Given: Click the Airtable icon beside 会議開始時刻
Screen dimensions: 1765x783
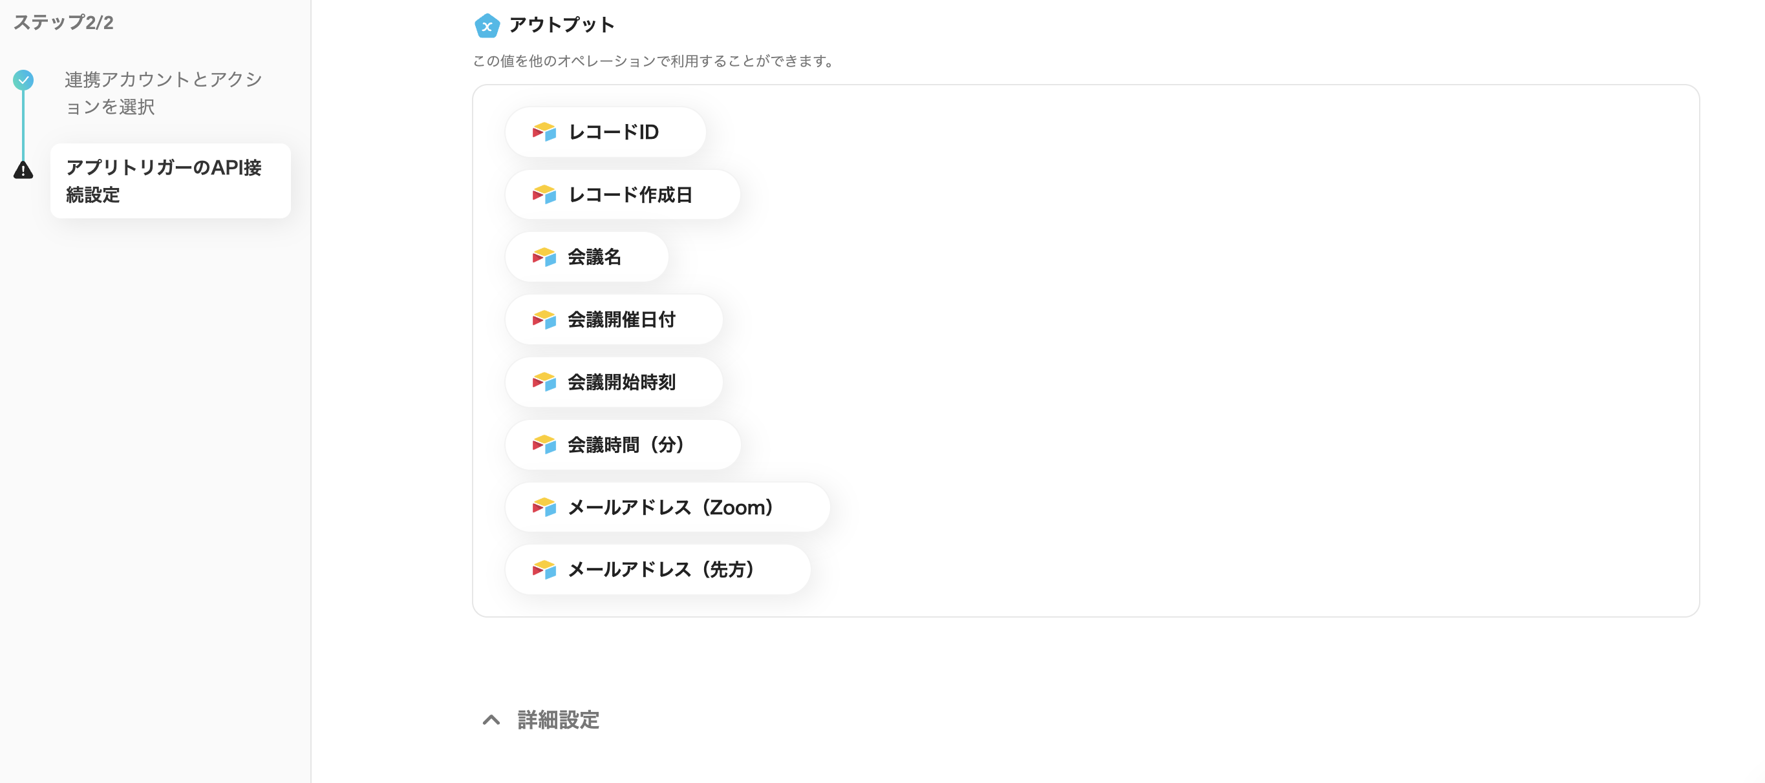Looking at the screenshot, I should (x=544, y=382).
